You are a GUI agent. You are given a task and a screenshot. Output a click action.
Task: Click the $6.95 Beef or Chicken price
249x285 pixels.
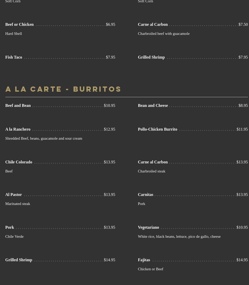110,25
